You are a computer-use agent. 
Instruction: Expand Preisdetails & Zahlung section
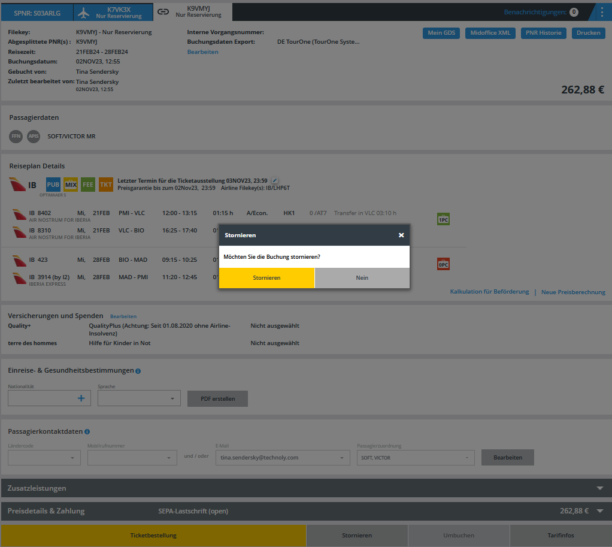click(600, 512)
